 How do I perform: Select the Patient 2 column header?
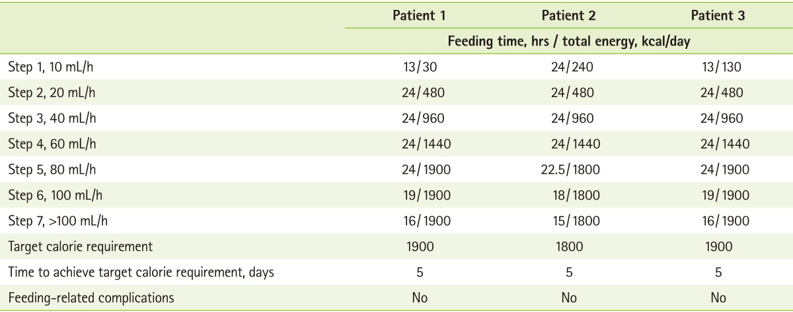[569, 17]
